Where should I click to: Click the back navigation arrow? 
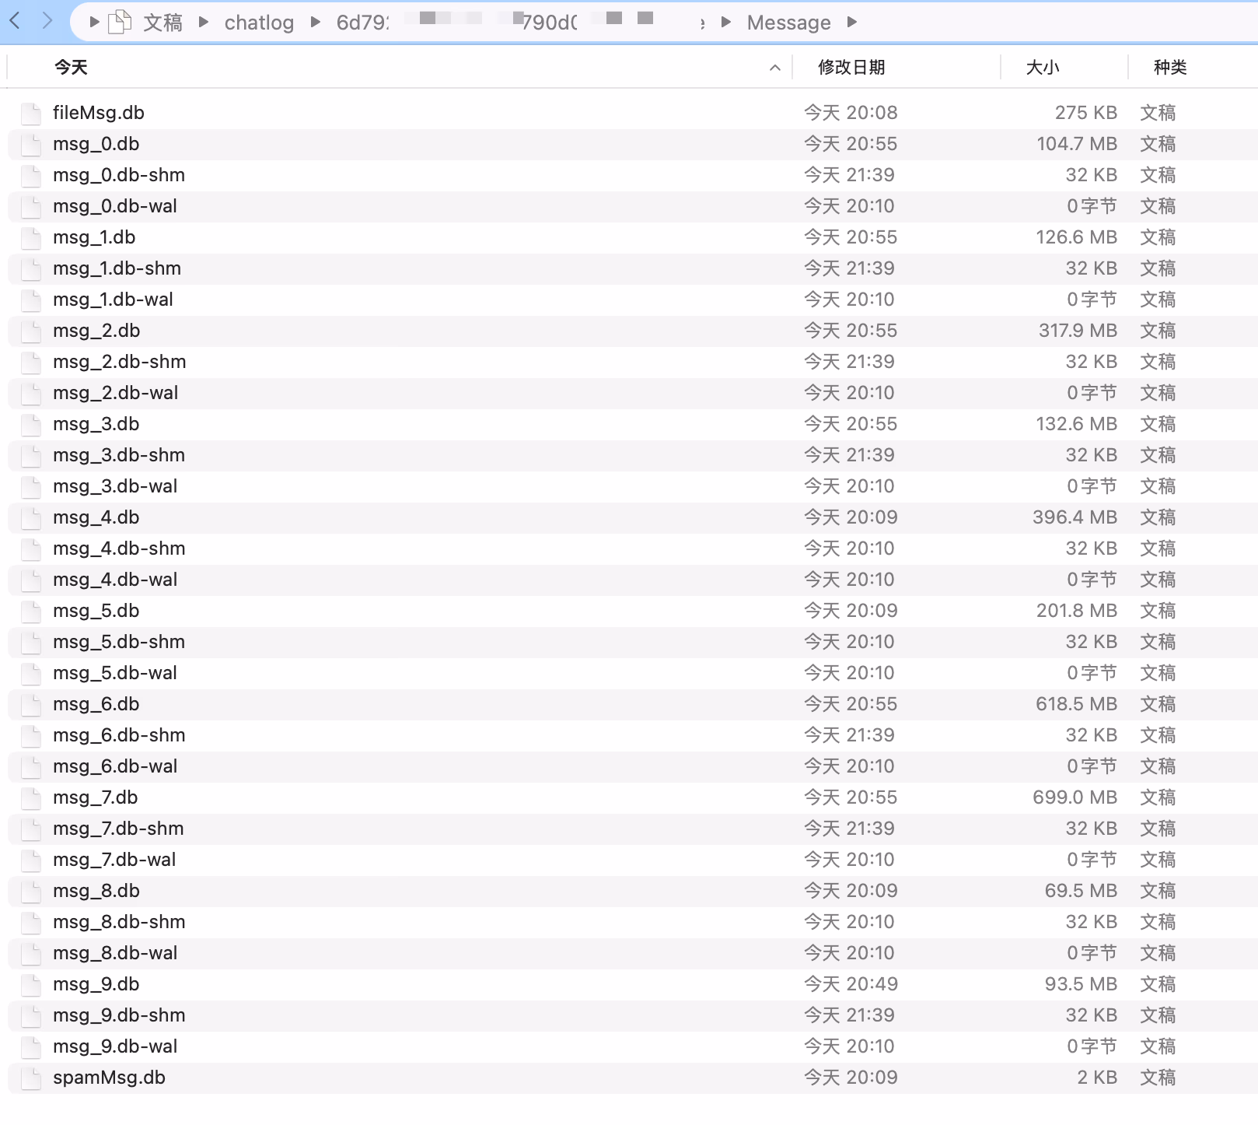15,21
